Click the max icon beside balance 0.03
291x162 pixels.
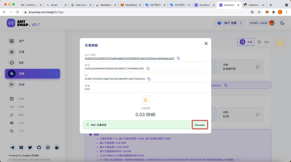(x=257, y=114)
